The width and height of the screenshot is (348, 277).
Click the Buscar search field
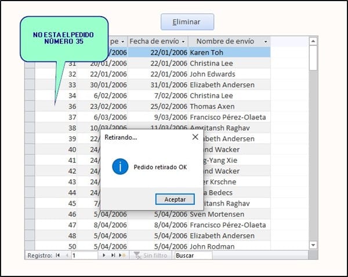tap(193, 255)
